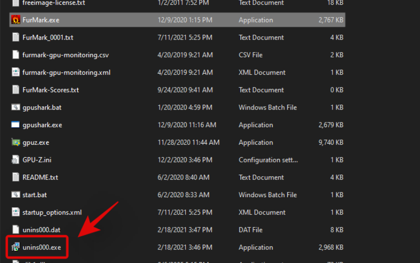420x263 pixels.
Task: Click the size 0 KB
Action: 337,90
